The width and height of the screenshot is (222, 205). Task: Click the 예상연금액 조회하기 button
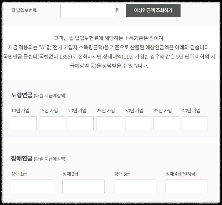pos(153,10)
